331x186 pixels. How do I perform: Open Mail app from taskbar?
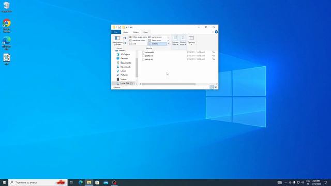pyautogui.click(x=106, y=182)
